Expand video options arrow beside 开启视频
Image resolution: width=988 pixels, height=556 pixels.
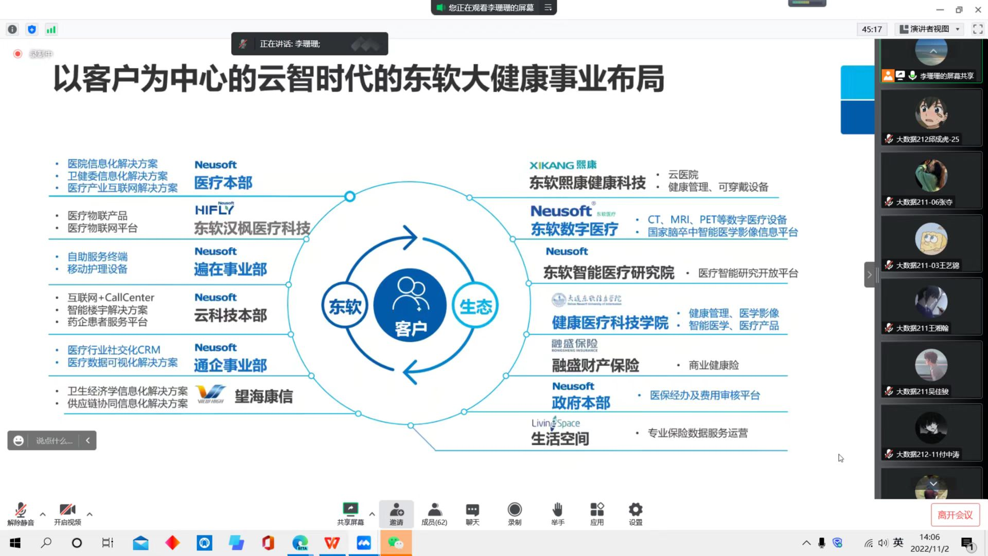point(90,514)
